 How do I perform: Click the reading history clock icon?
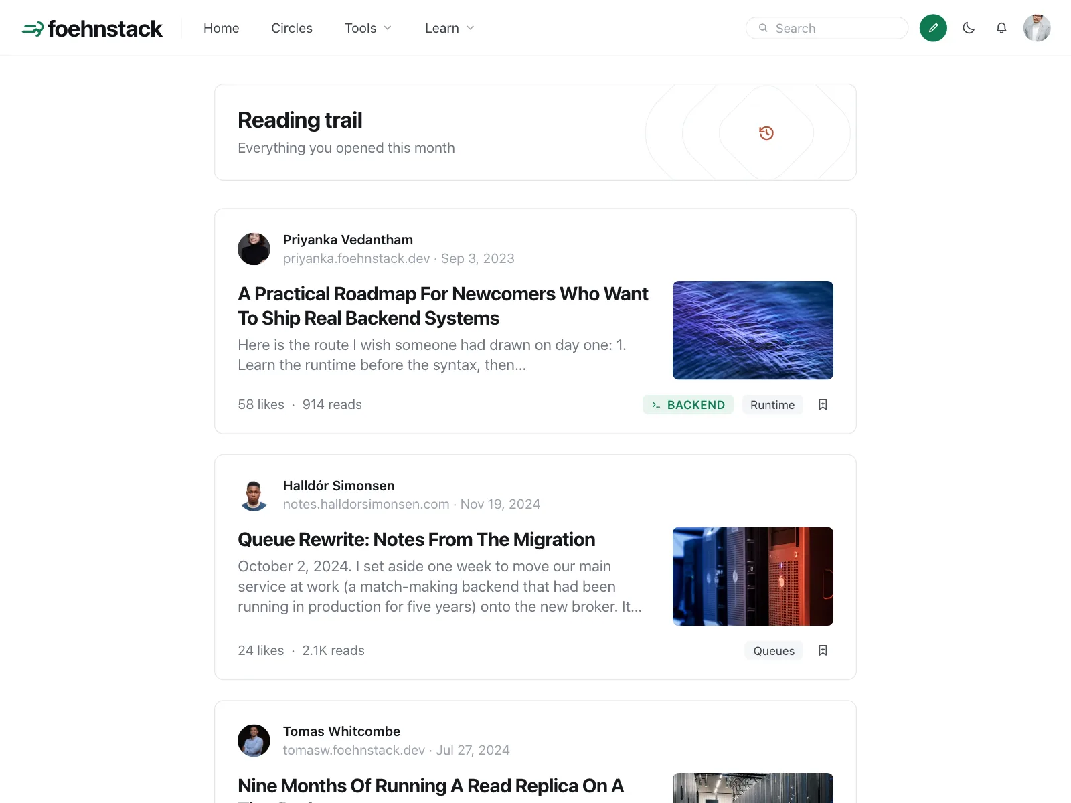click(x=766, y=133)
